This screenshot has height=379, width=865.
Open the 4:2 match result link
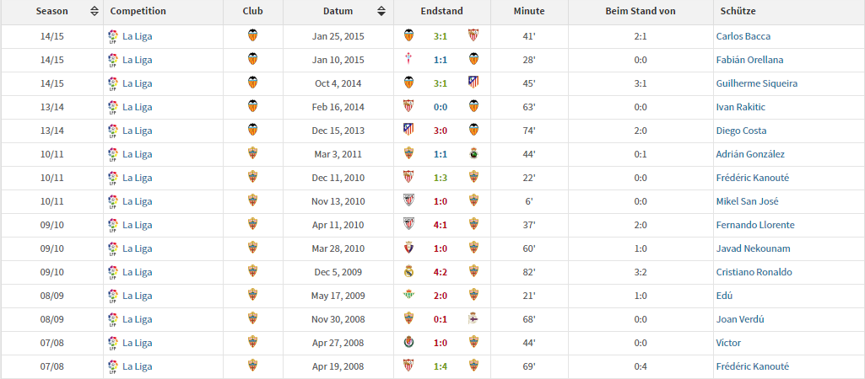point(441,272)
